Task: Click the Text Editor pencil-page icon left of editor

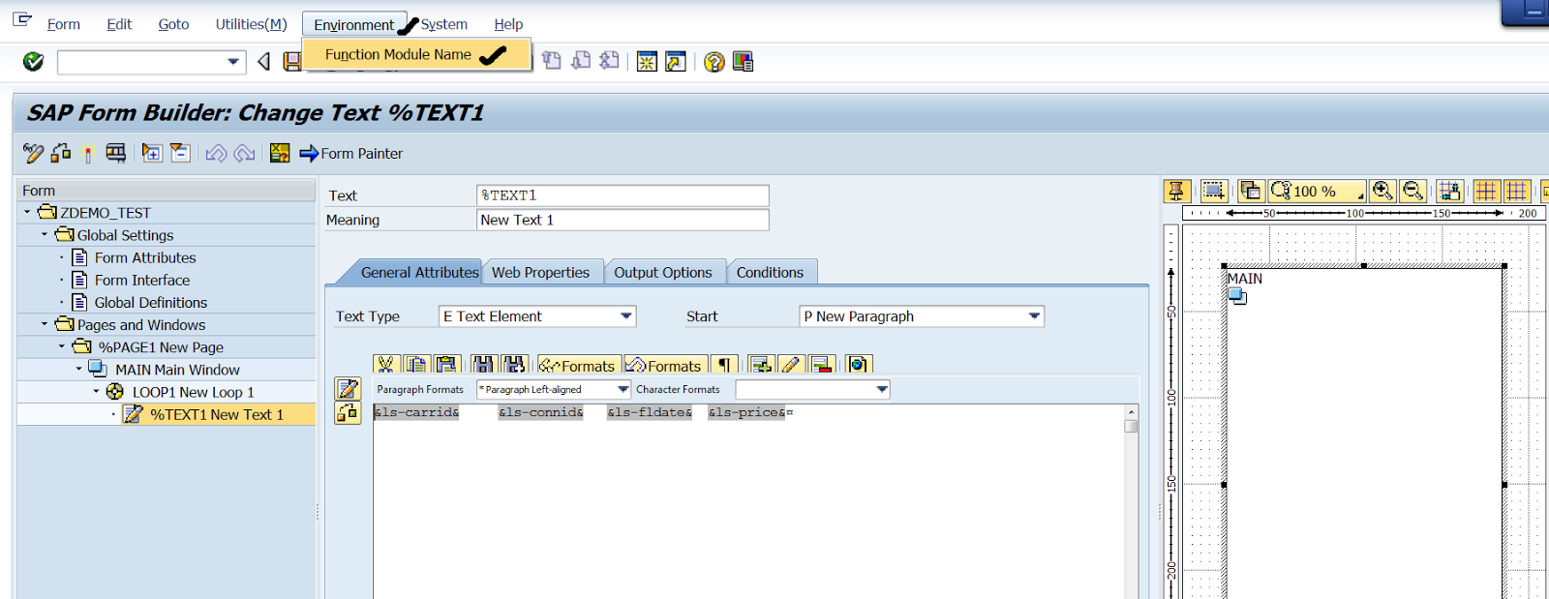Action: click(x=348, y=389)
